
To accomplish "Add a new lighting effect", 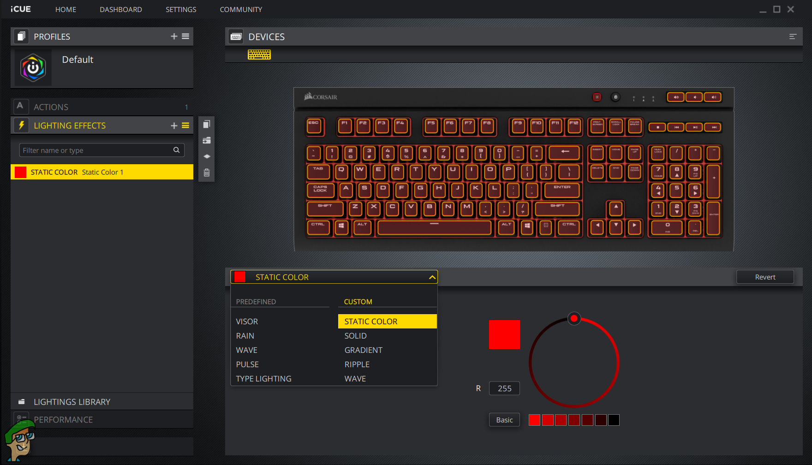I will pyautogui.click(x=174, y=125).
